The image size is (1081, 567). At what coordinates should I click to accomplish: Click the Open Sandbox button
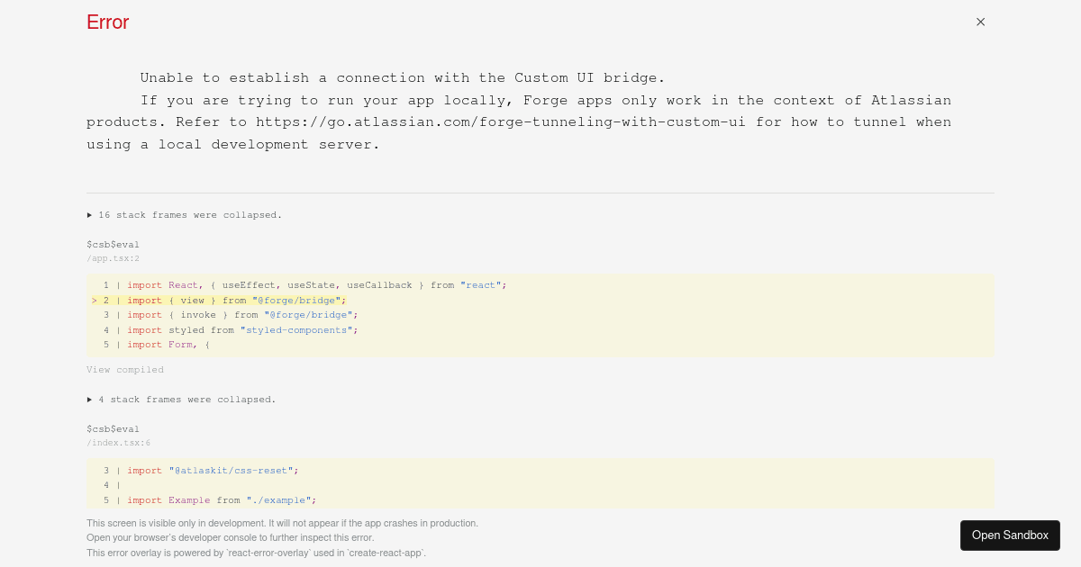tap(1010, 535)
